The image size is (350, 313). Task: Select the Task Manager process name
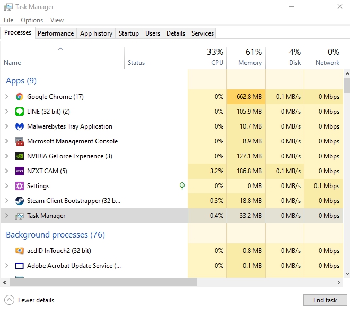46,216
